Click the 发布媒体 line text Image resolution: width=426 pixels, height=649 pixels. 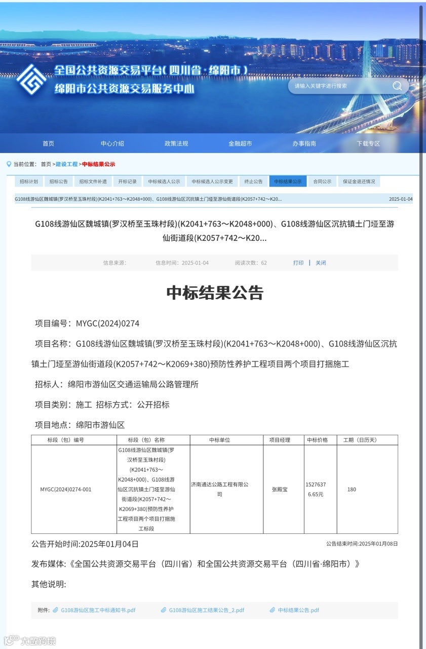click(x=196, y=564)
